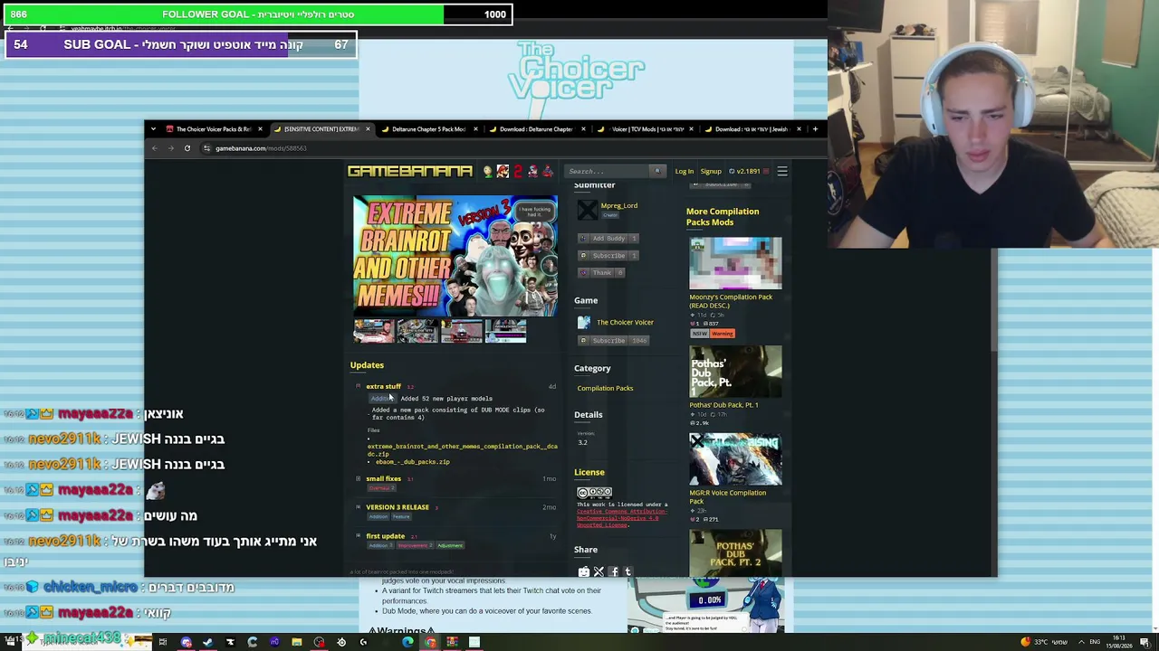1159x651 pixels.
Task: Share via the Reddit icon
Action: coord(584,571)
